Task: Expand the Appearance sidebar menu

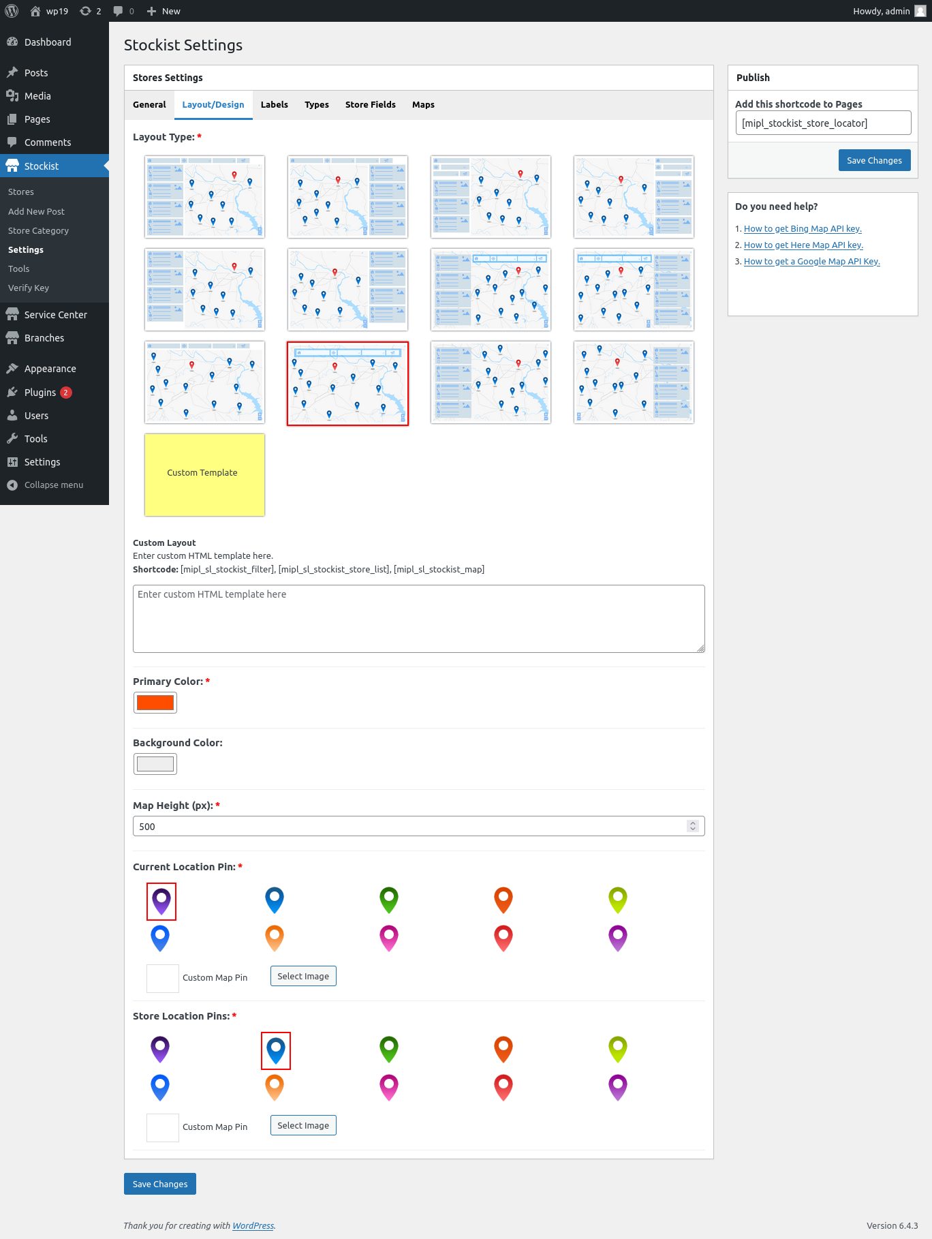Action: point(50,369)
